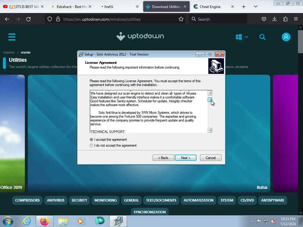Viewport: 303px width, 227px height.
Task: Click the Uptodown site search icon
Action: (262, 37)
